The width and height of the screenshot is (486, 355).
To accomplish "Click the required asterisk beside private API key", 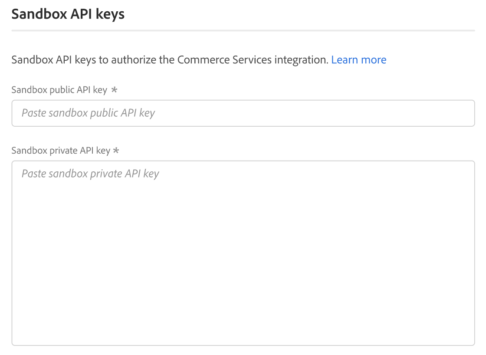I will click(x=116, y=151).
